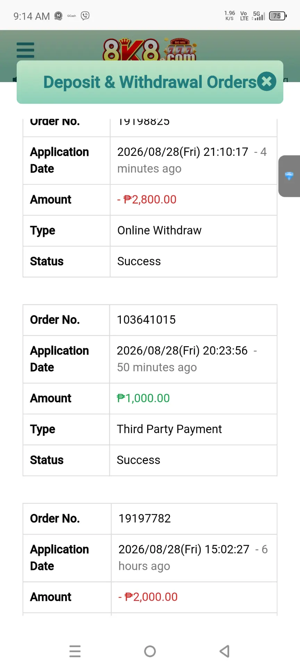
Task: Select order number 19197782
Action: coord(144,518)
